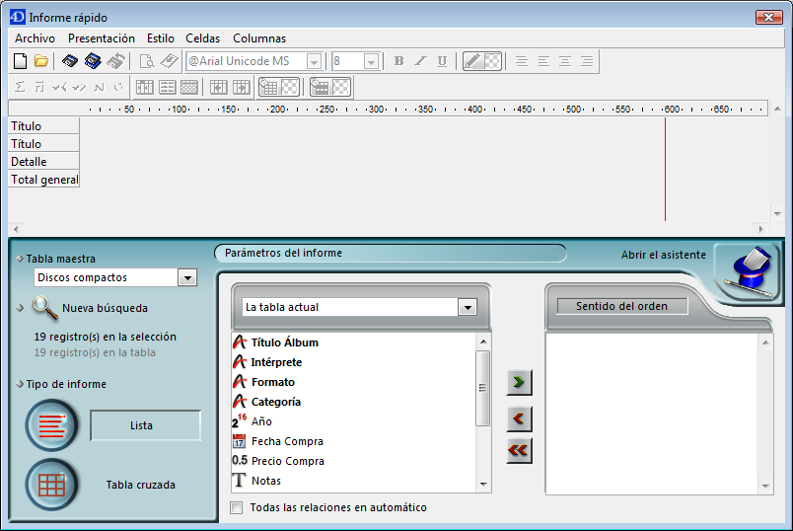Enable Todas las relaciones en automático
The image size is (793, 531).
pos(236,508)
